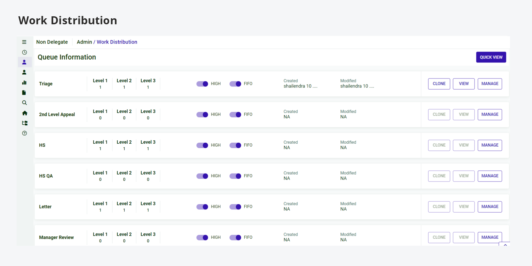This screenshot has height=266, width=532.
Task: Toggle HIGH switch for HS queue
Action: click(x=202, y=145)
